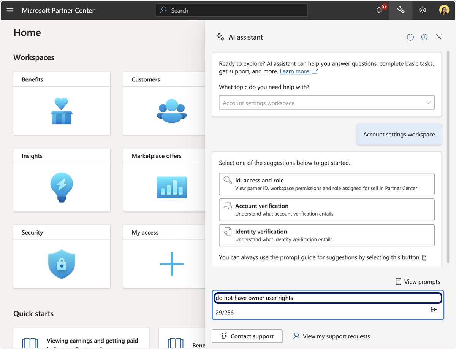Viewport: 456px width, 349px height.
Task: Open the Insights workspace title
Action: tap(32, 156)
